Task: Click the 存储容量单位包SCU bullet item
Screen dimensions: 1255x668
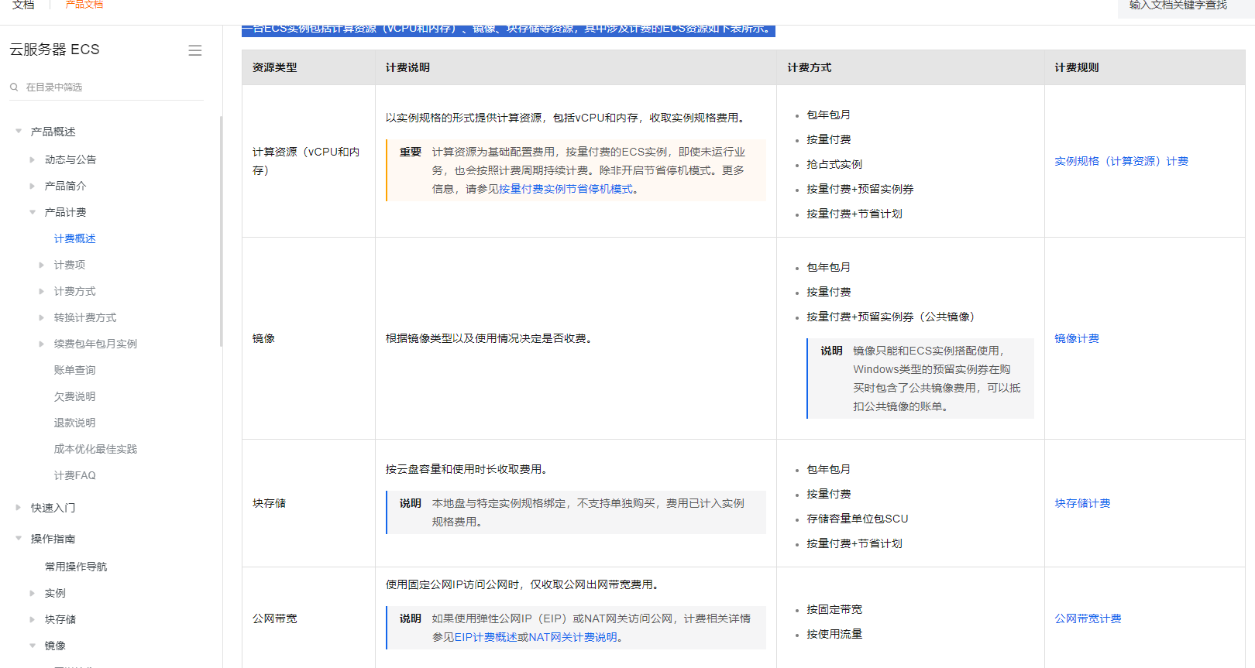Action: (858, 519)
